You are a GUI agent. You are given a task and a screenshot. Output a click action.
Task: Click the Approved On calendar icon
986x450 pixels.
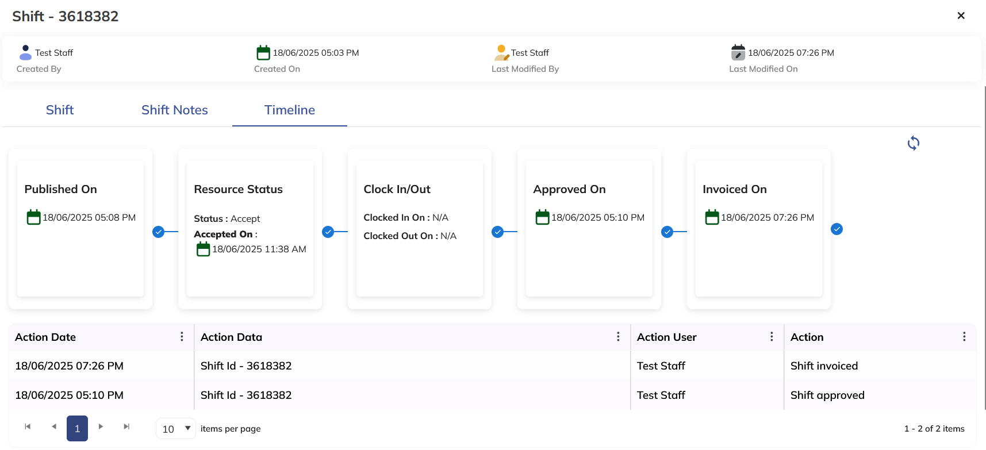(x=542, y=217)
